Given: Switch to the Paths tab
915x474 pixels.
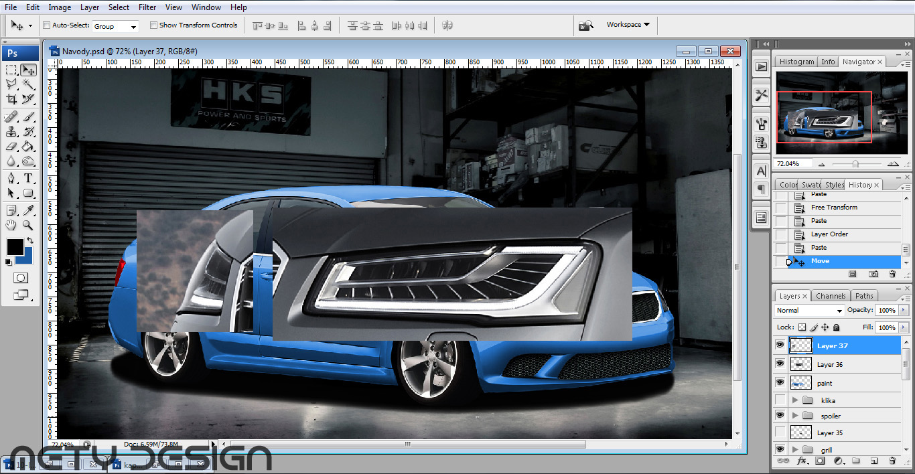Looking at the screenshot, I should 864,296.
